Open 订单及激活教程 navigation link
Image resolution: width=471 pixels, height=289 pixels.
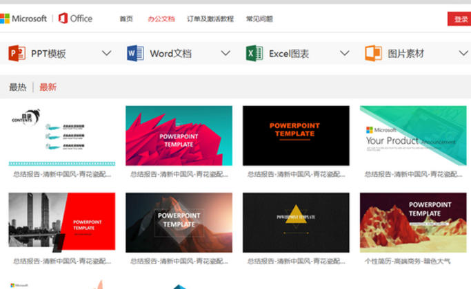[210, 19]
